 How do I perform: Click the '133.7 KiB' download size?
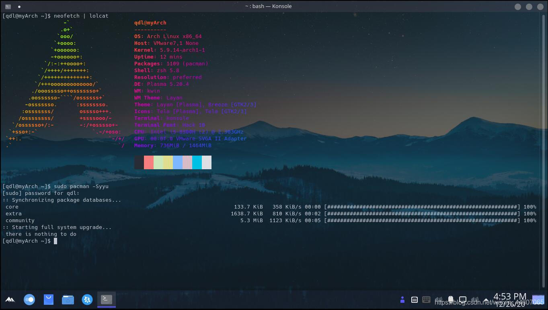[x=248, y=207]
